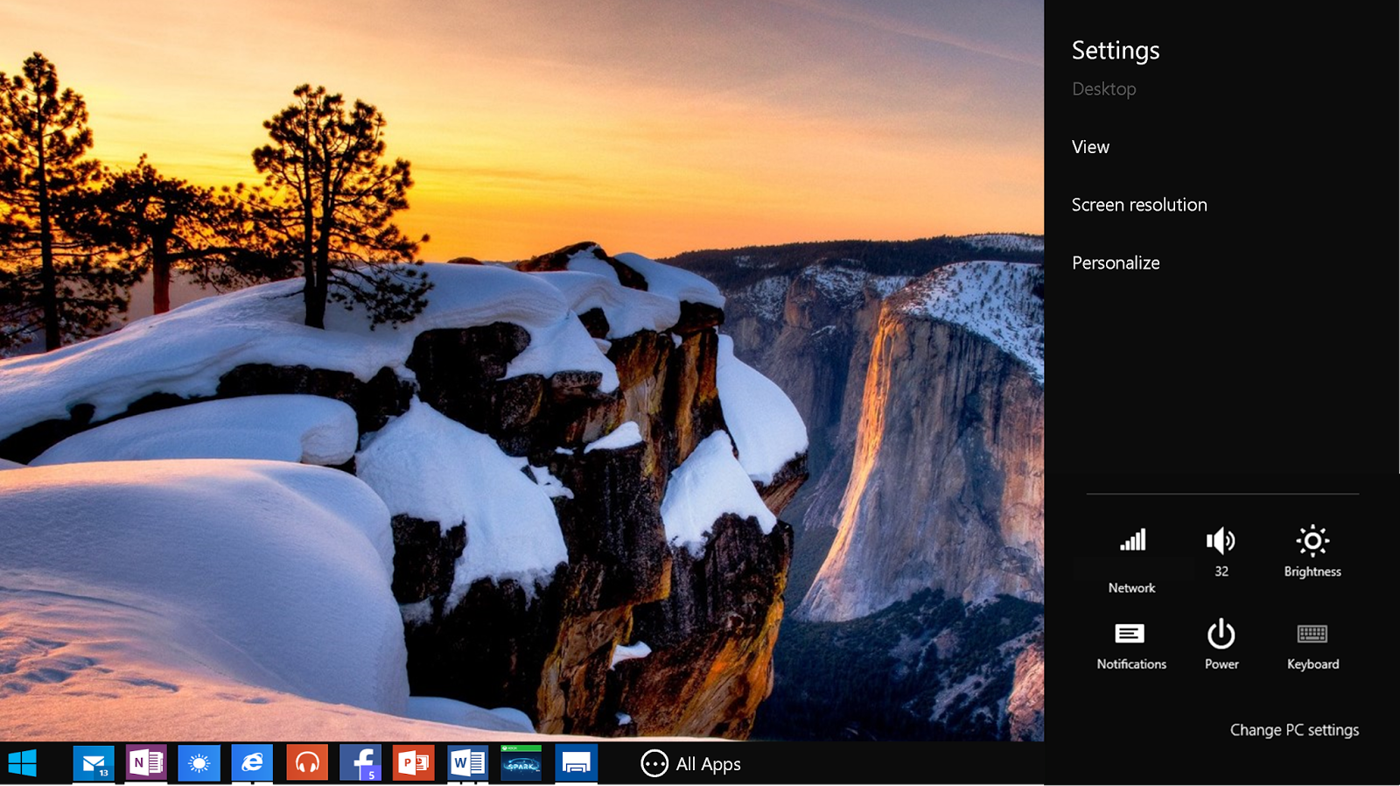Open the Weather app sun icon
1400x786 pixels.
coord(199,763)
